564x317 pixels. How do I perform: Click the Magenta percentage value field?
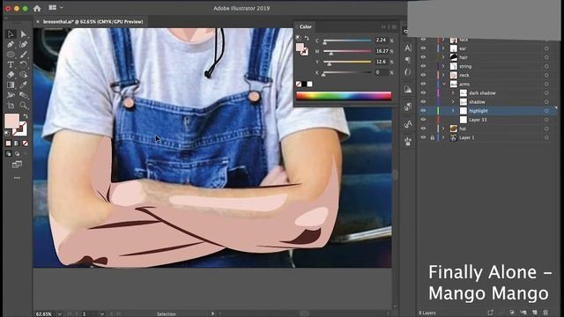point(382,51)
